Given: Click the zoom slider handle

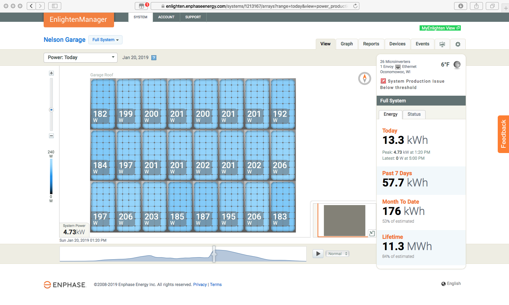Looking at the screenshot, I should click(x=51, y=110).
